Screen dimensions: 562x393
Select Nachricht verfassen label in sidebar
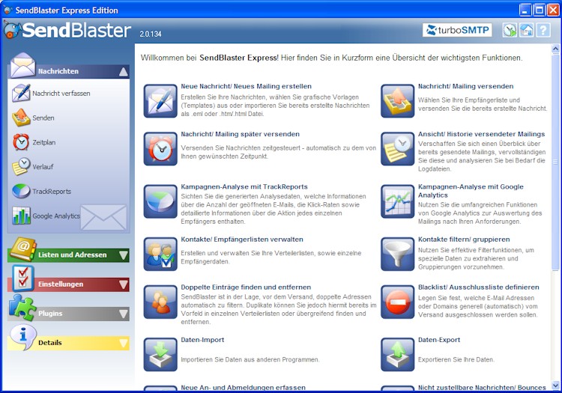coord(61,94)
